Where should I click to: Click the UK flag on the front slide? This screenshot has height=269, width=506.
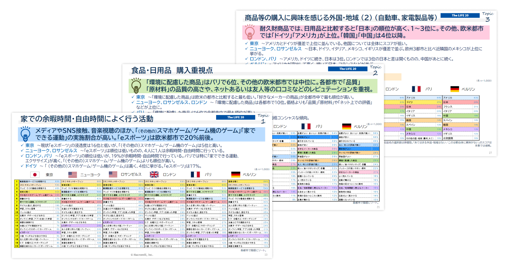pyautogui.click(x=154, y=174)
